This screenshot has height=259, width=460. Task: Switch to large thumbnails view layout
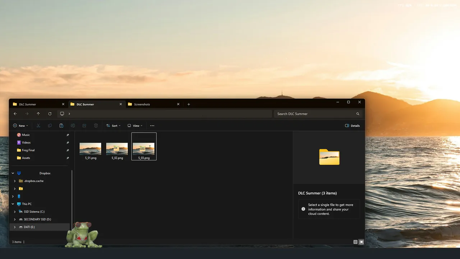[x=362, y=242]
